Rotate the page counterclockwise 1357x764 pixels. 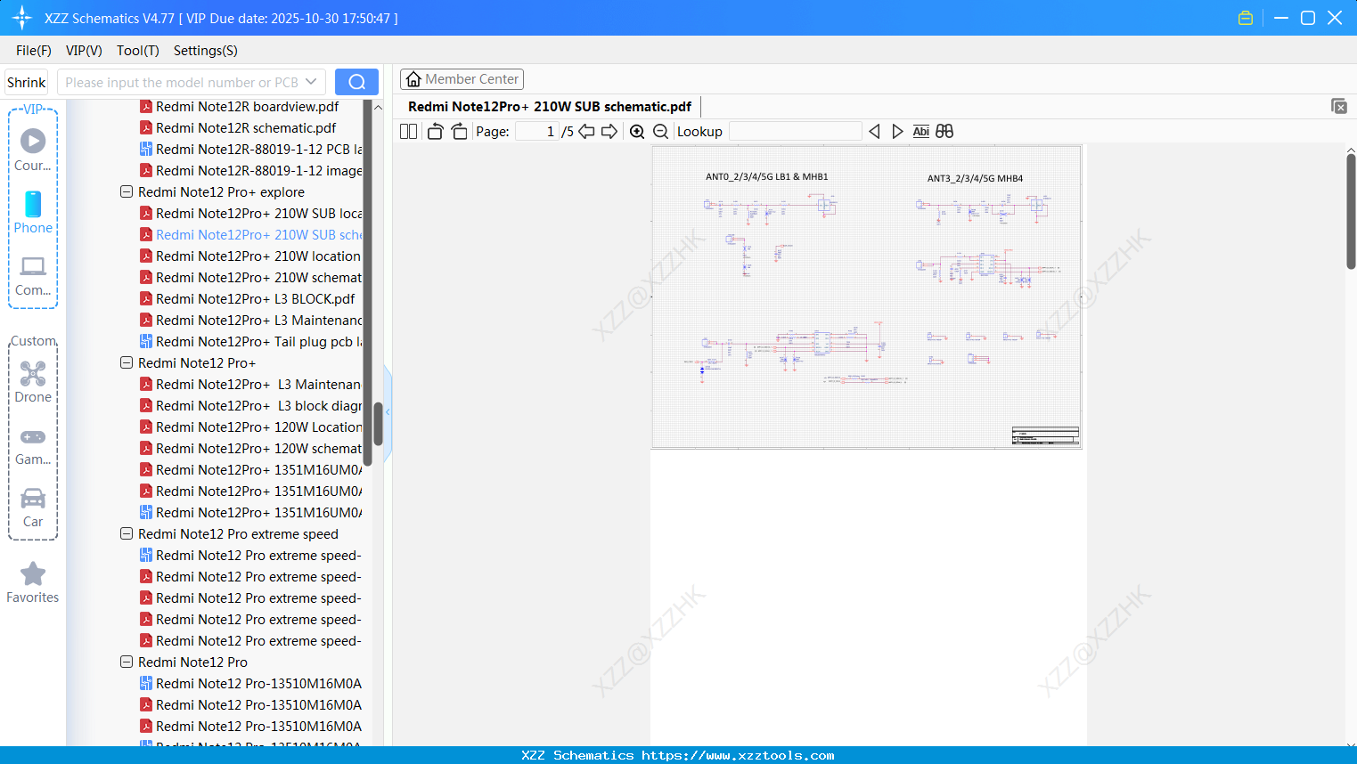pos(435,132)
